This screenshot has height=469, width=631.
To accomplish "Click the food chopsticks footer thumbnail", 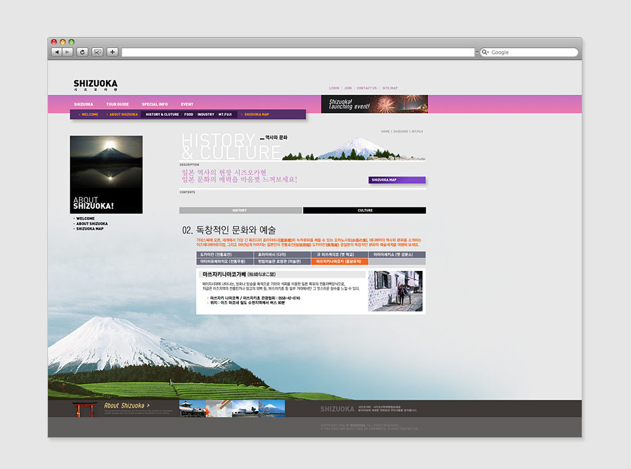I will (x=219, y=408).
